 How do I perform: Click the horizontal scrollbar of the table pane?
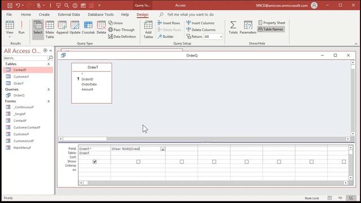(204, 139)
